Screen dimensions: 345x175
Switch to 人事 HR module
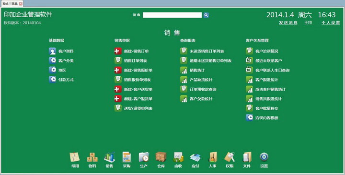pos(212,160)
